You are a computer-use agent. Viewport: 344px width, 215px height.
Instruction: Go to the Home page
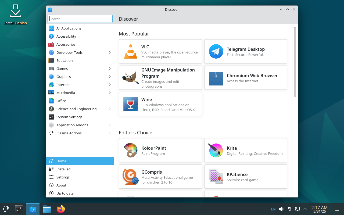[80, 161]
